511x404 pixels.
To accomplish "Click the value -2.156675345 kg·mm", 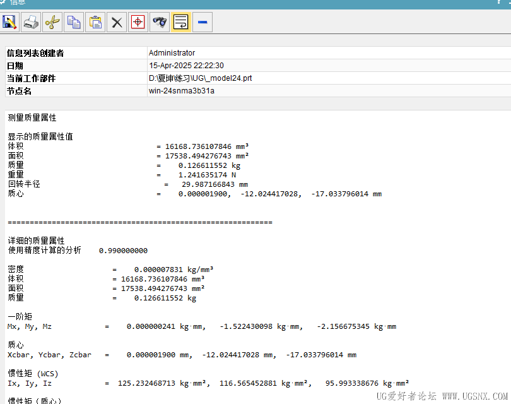I will click(x=356, y=326).
